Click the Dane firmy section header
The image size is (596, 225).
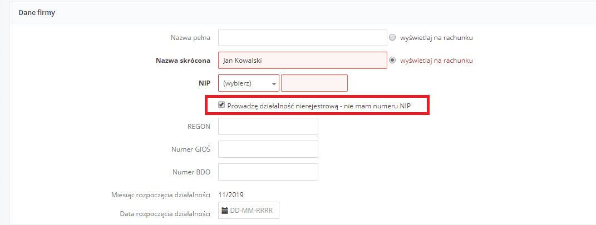tap(37, 13)
